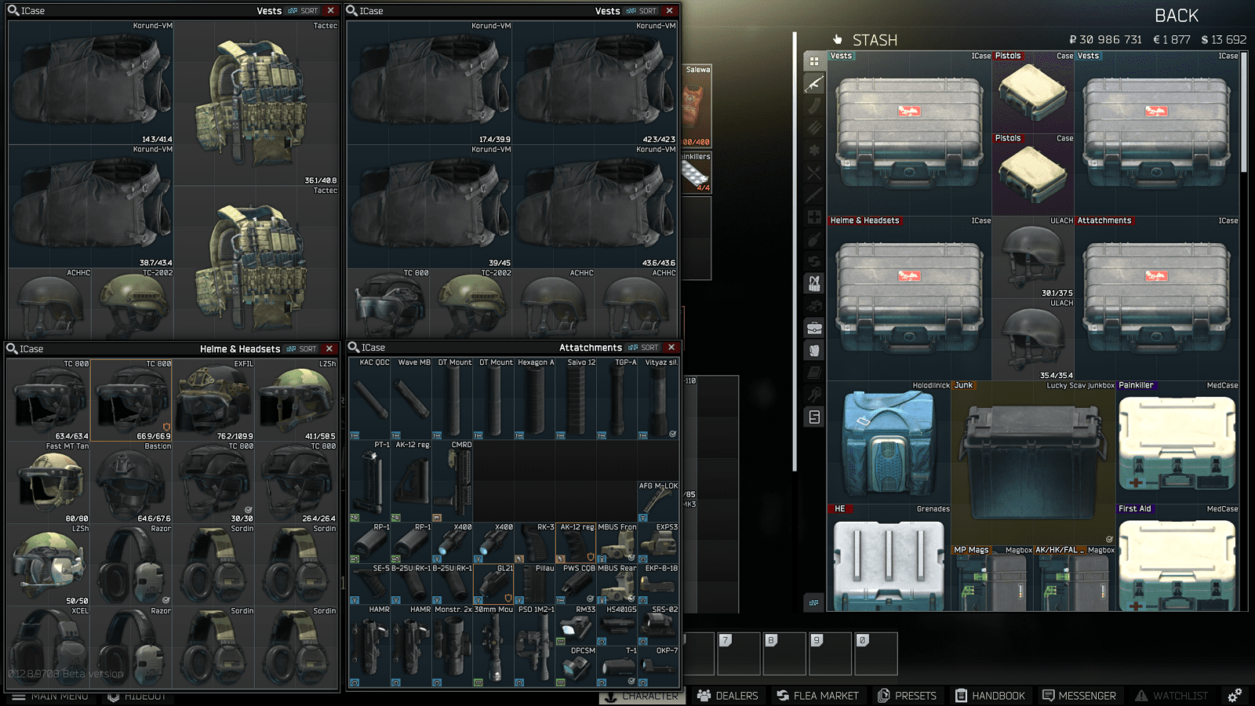Select the Tactec rig 361/408

point(256,103)
